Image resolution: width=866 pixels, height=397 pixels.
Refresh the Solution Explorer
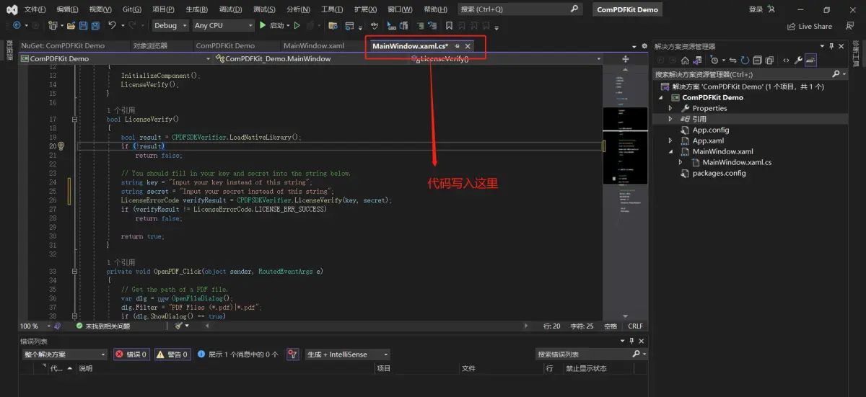pyautogui.click(x=745, y=61)
